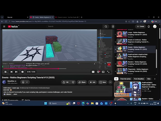Go back in the browser
Image resolution: width=161 pixels, height=121 pixels.
click(2, 21)
